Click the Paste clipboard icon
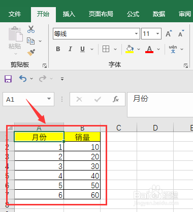 [x=16, y=34]
